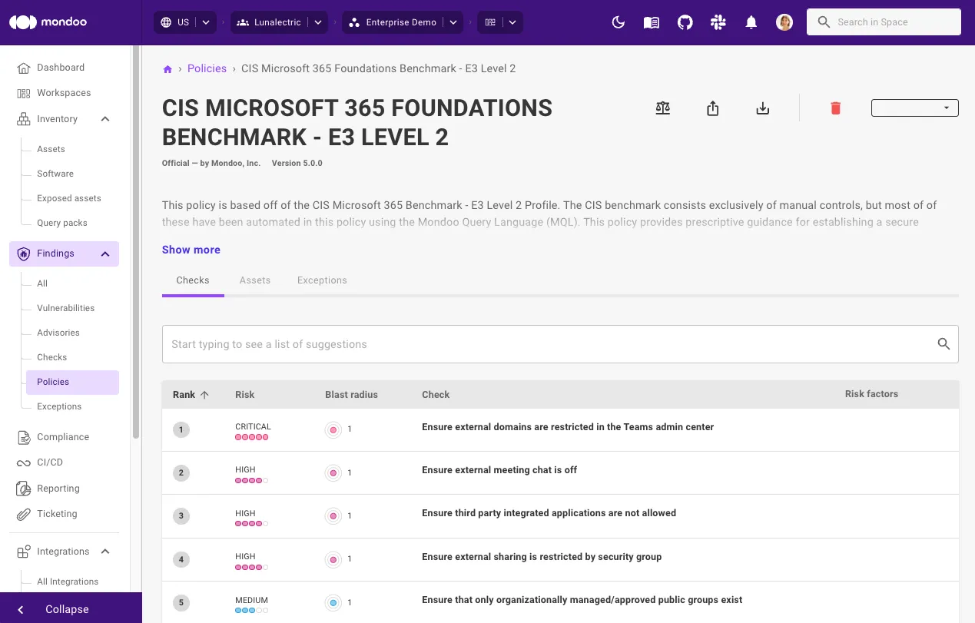Click rank badge number 3
Screen dimensions: 975x623
coord(181,516)
